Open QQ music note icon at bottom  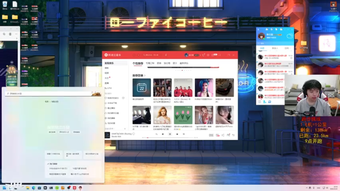(269, 101)
